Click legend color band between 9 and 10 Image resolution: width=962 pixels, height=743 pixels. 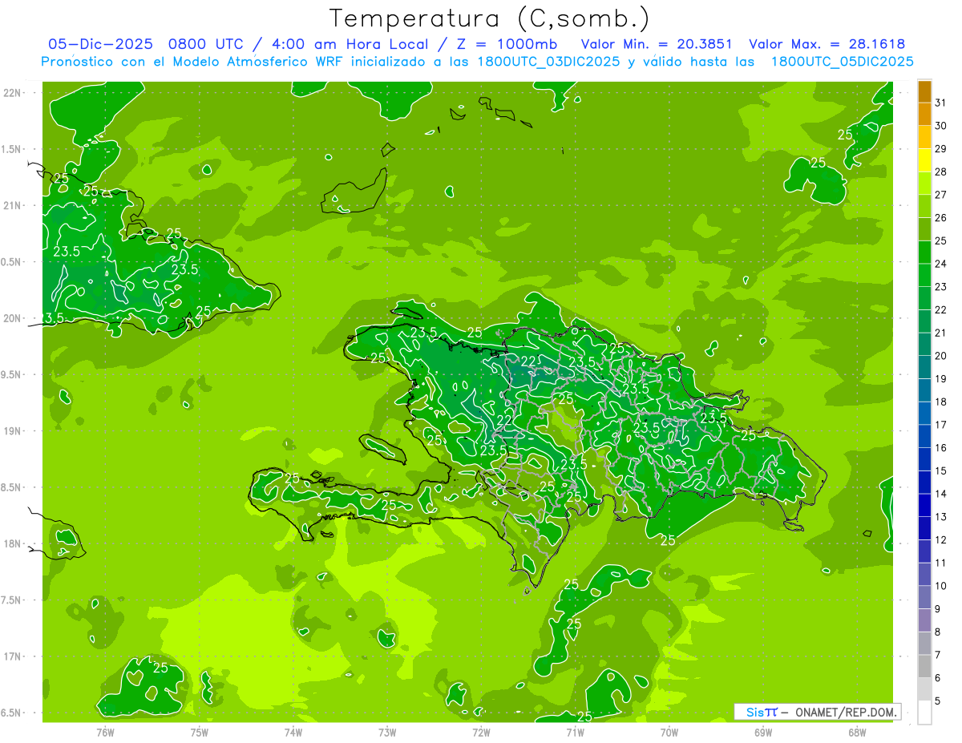pos(924,598)
